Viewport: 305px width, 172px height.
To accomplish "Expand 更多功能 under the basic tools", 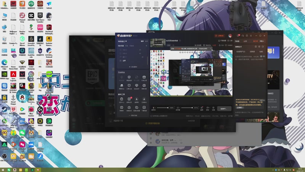I will [x=133, y=115].
